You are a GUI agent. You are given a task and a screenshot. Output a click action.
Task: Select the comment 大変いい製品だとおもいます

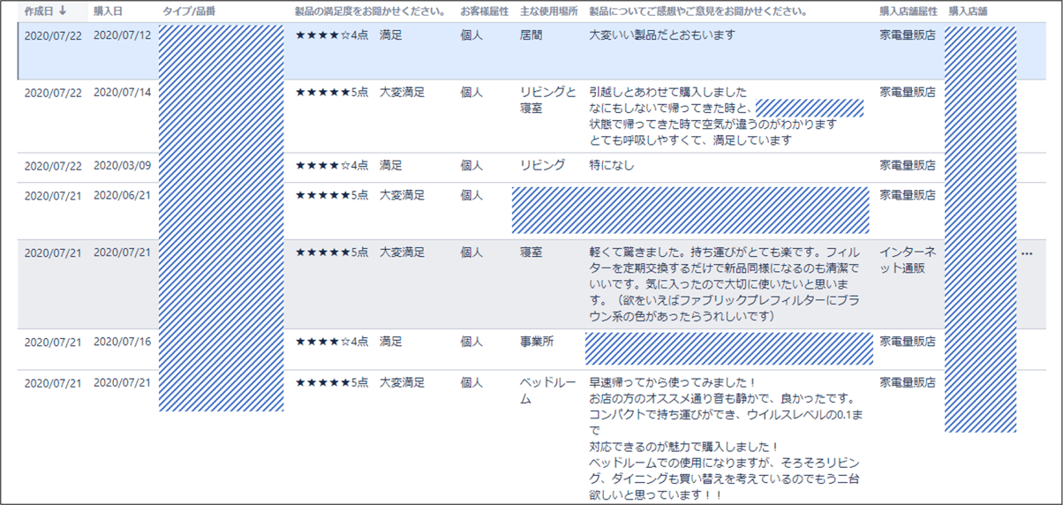click(661, 35)
